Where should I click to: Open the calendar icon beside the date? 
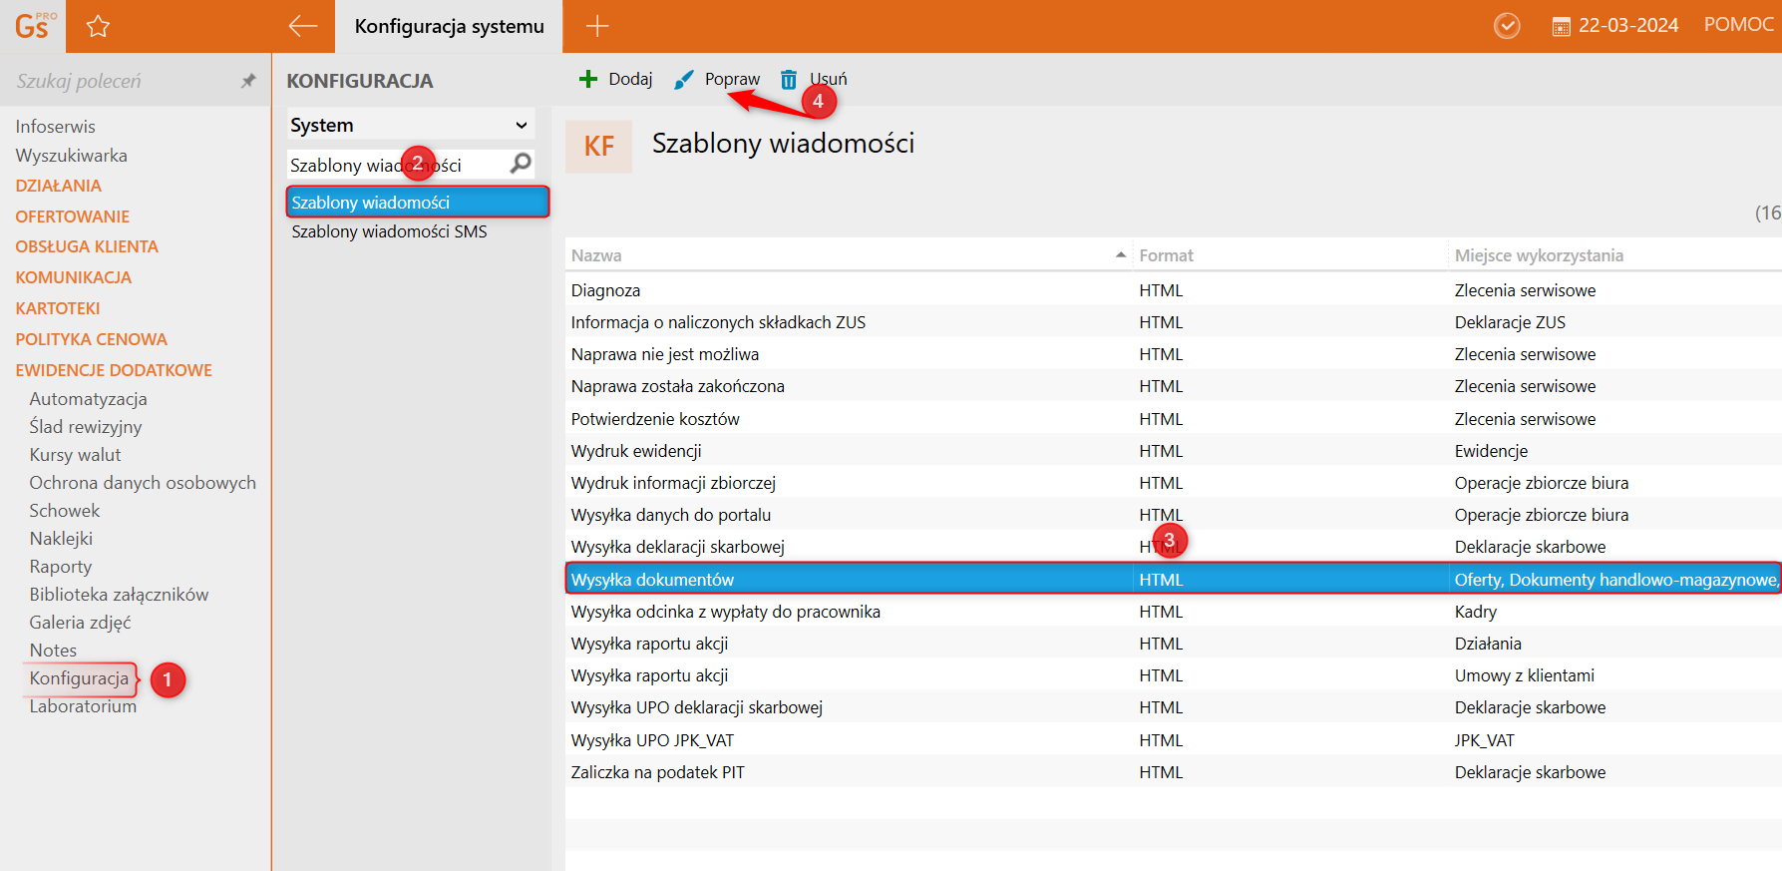click(1562, 27)
